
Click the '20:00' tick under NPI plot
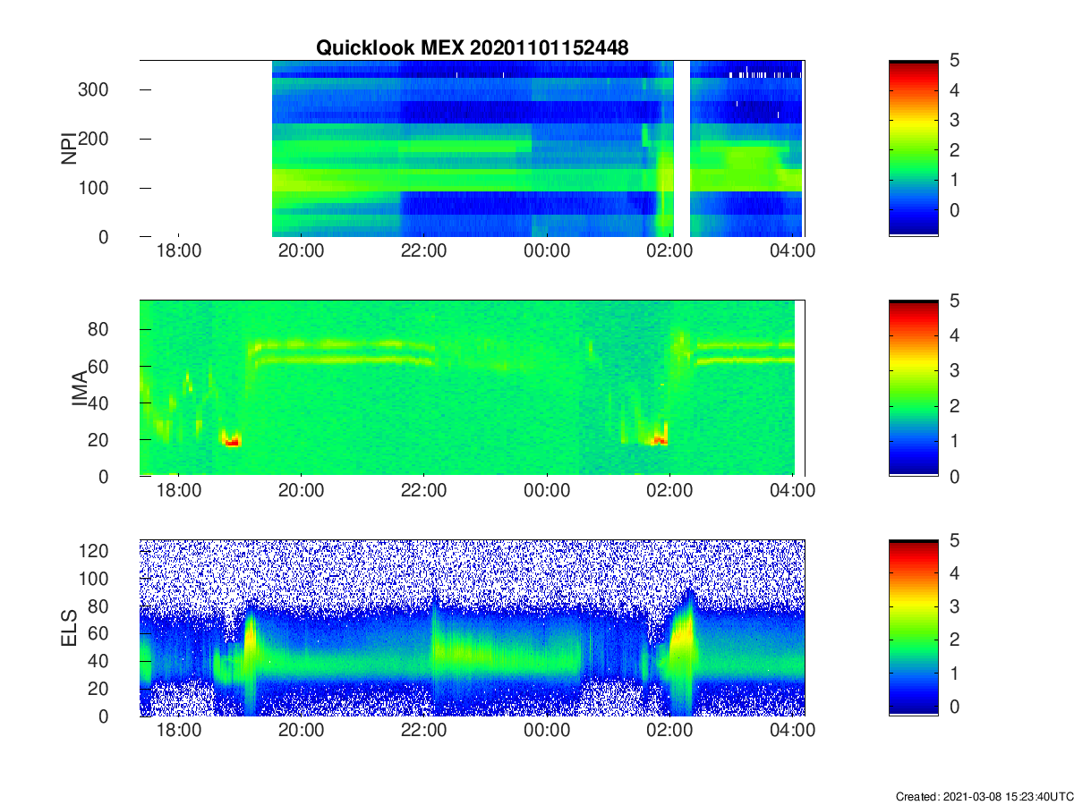pyautogui.click(x=302, y=252)
